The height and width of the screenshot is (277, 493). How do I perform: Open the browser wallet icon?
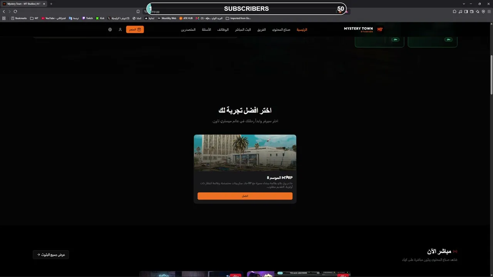coord(472,12)
